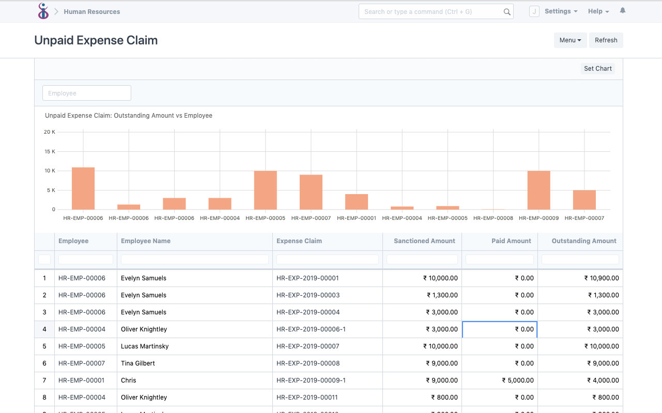Click the Set Chart button
662x413 pixels.
pyautogui.click(x=597, y=68)
